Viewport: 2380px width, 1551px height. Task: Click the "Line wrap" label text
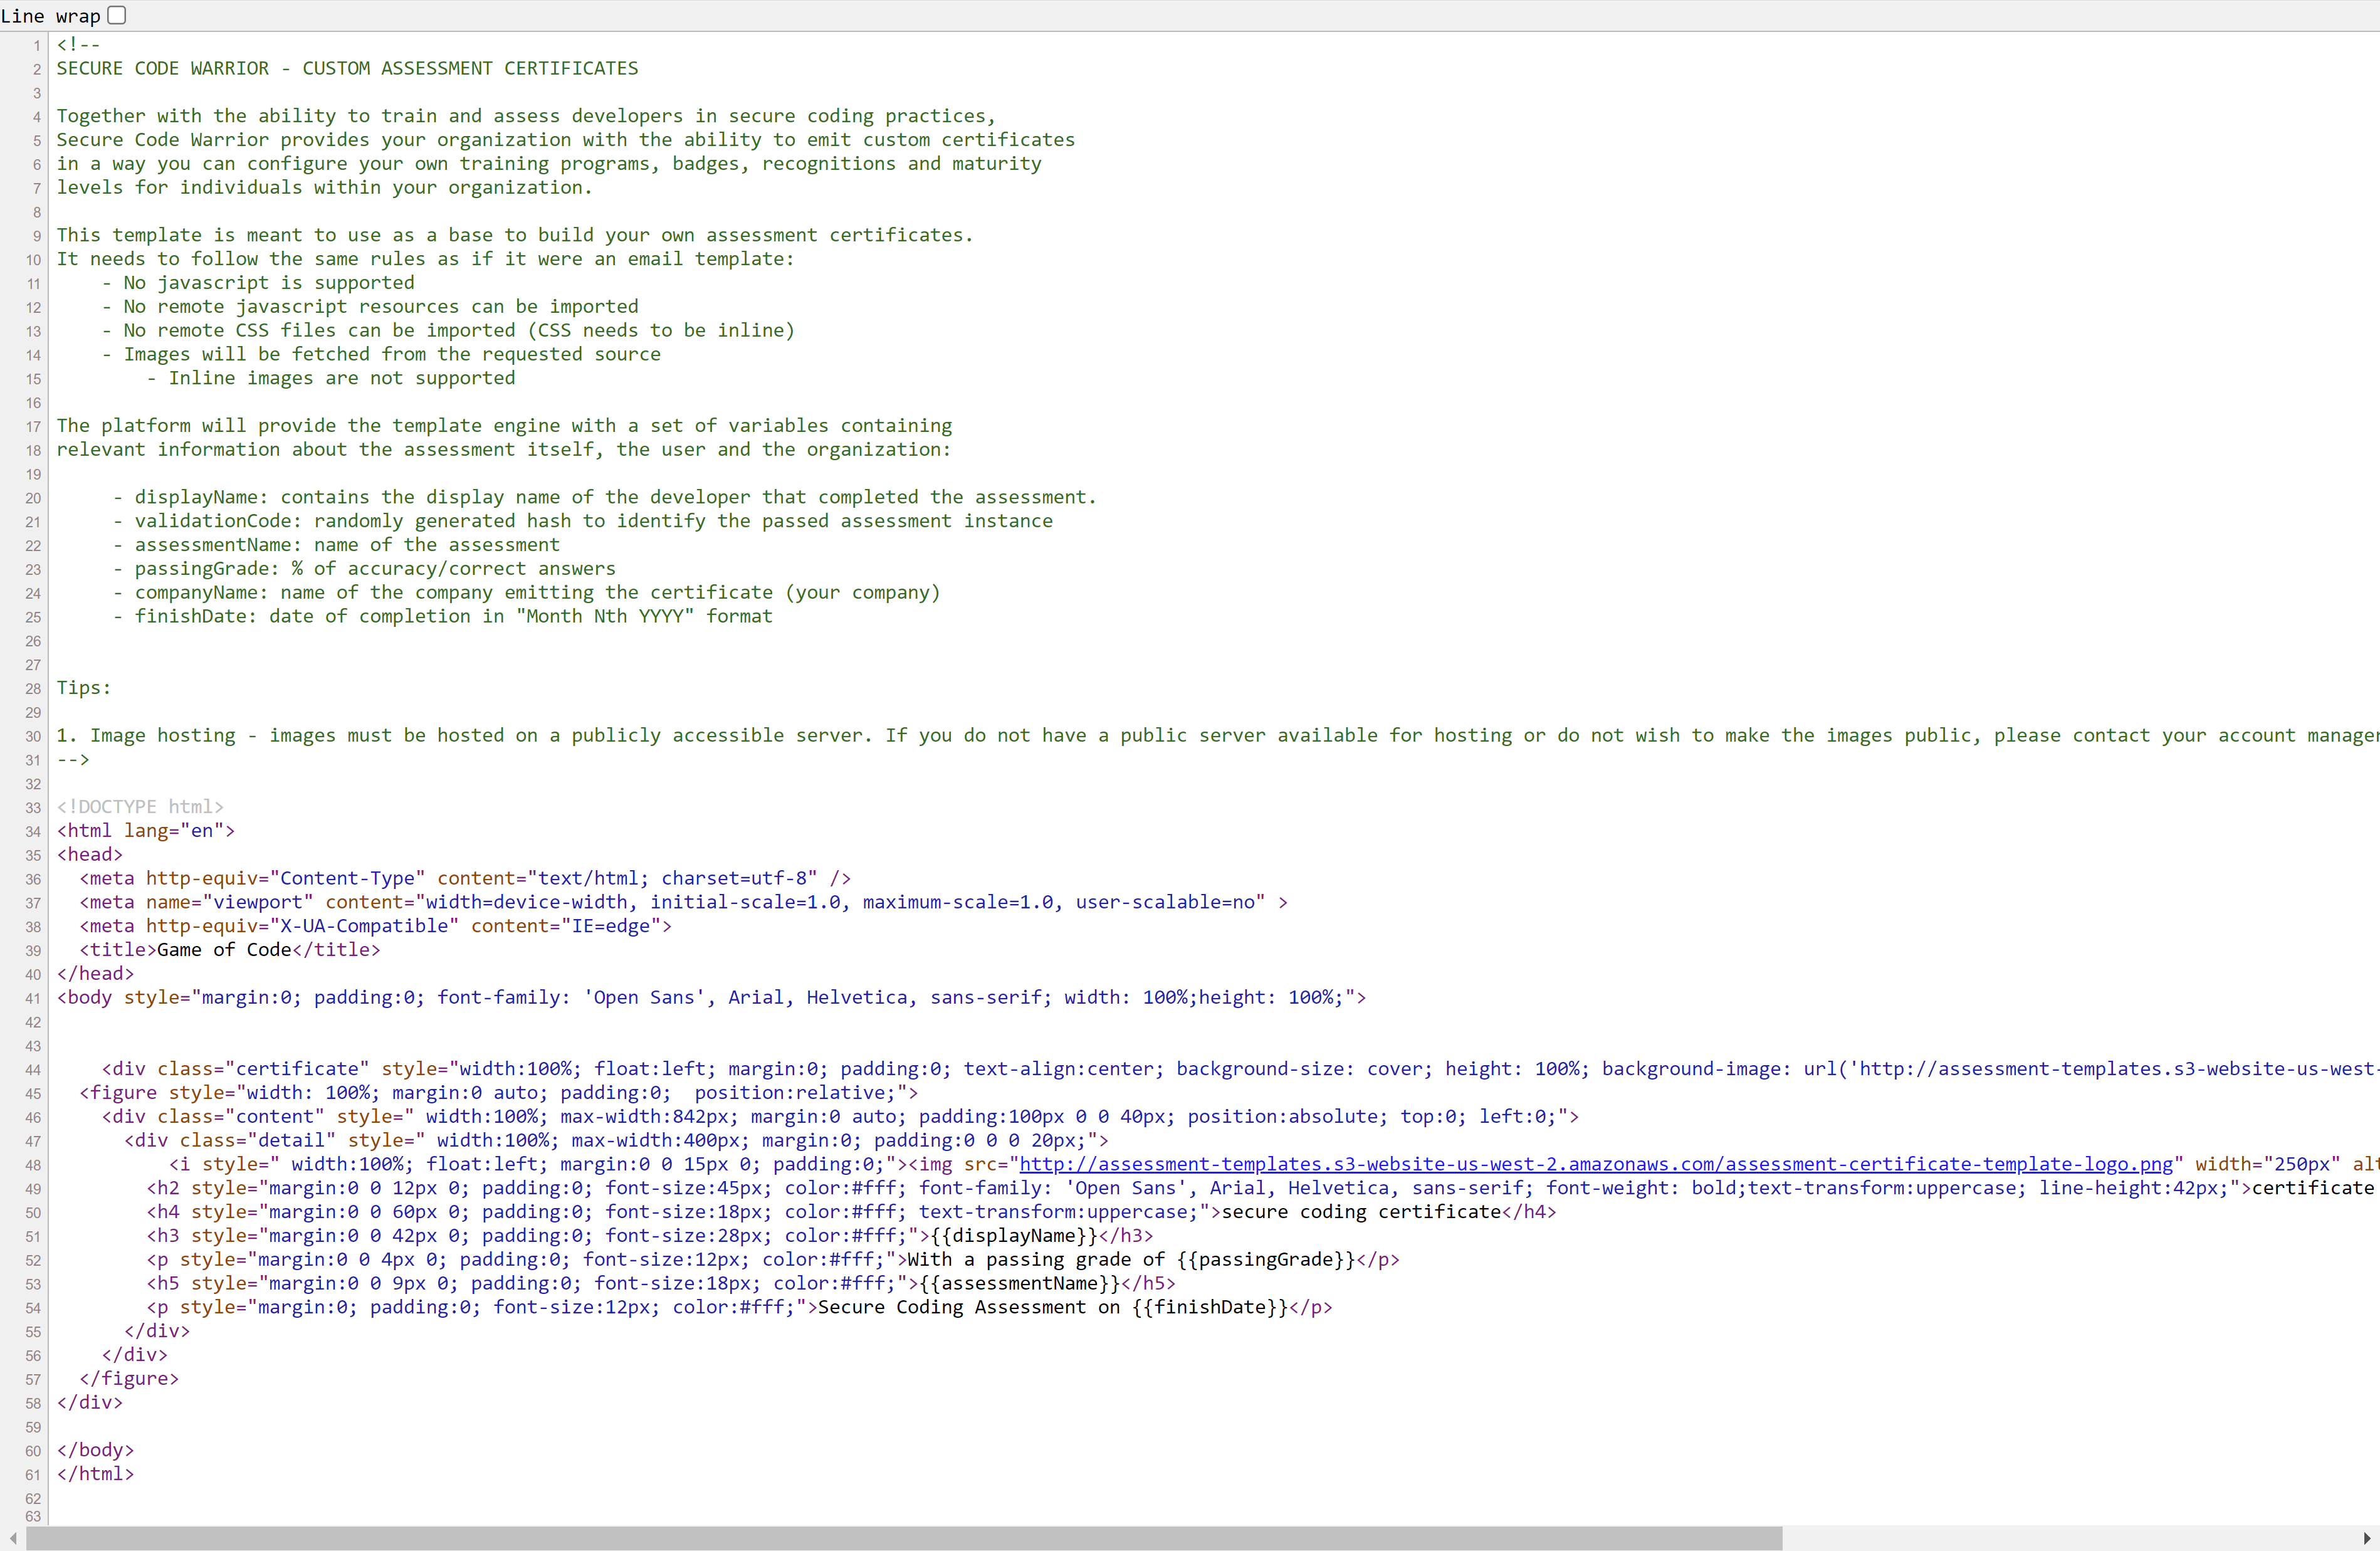[x=50, y=16]
